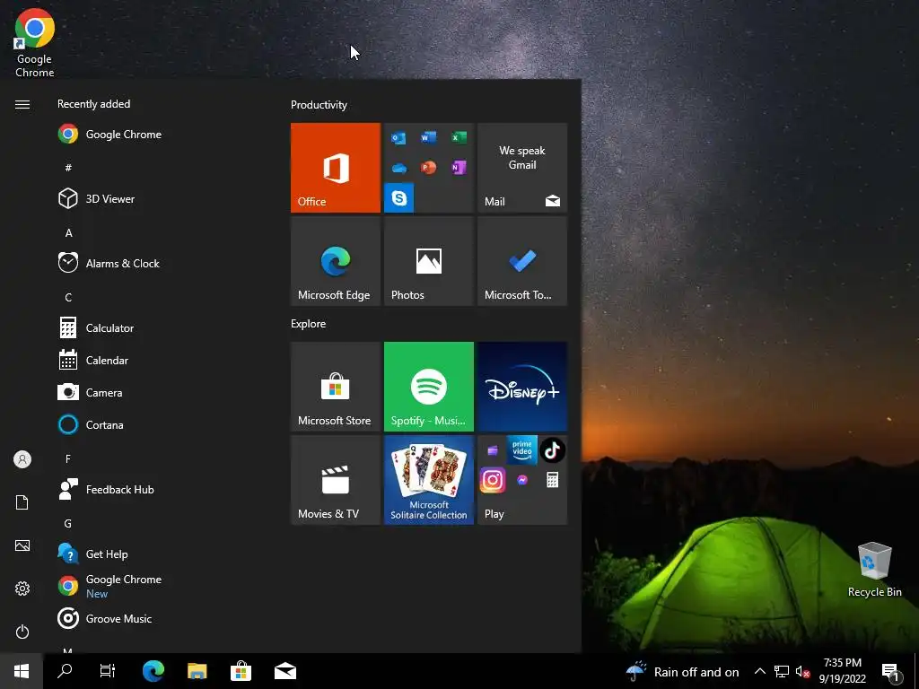Select the Recycle Bin desktop icon

coord(874,569)
